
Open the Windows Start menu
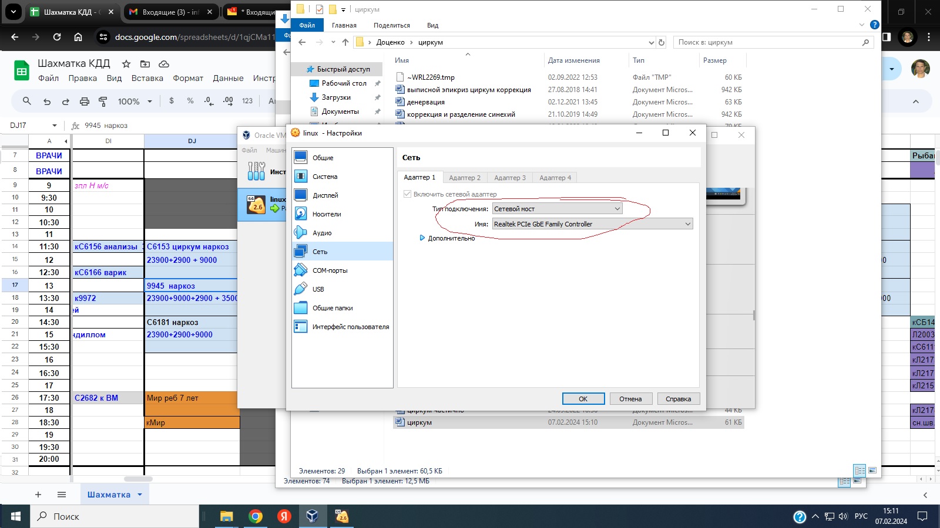(16, 516)
